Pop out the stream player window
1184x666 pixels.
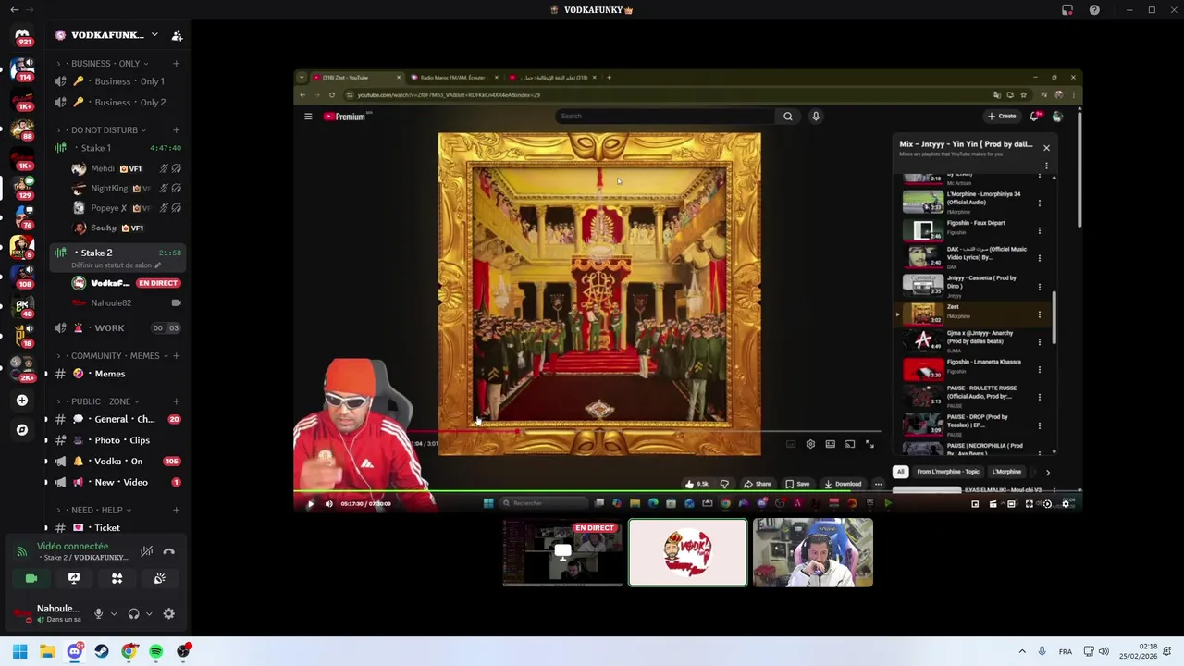tap(975, 504)
